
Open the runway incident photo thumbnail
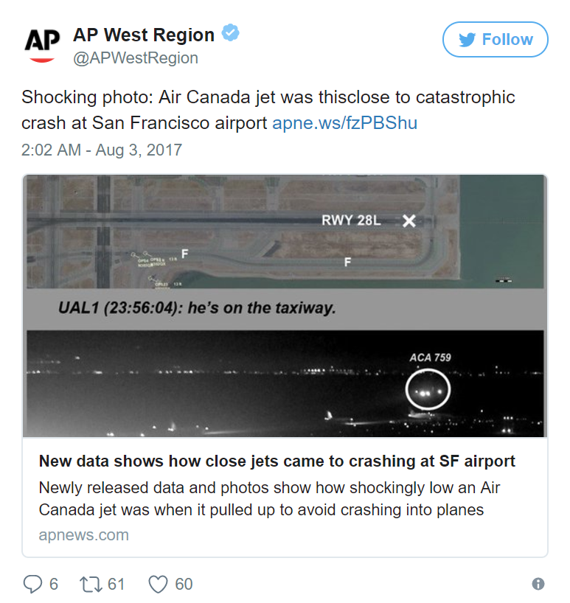pos(285,306)
